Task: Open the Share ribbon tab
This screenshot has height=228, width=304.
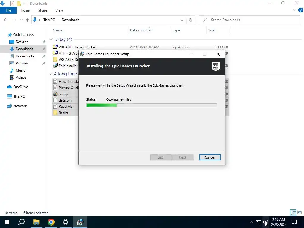Action: 42,10
